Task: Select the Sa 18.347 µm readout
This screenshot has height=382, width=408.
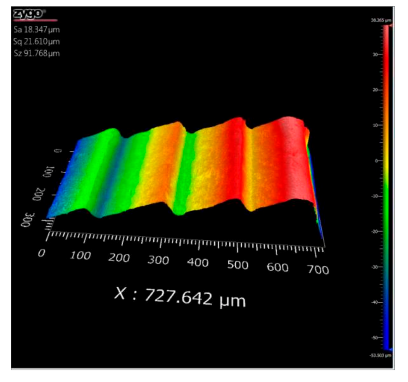Action: [37, 30]
